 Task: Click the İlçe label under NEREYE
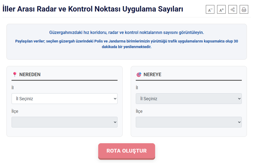(139, 111)
